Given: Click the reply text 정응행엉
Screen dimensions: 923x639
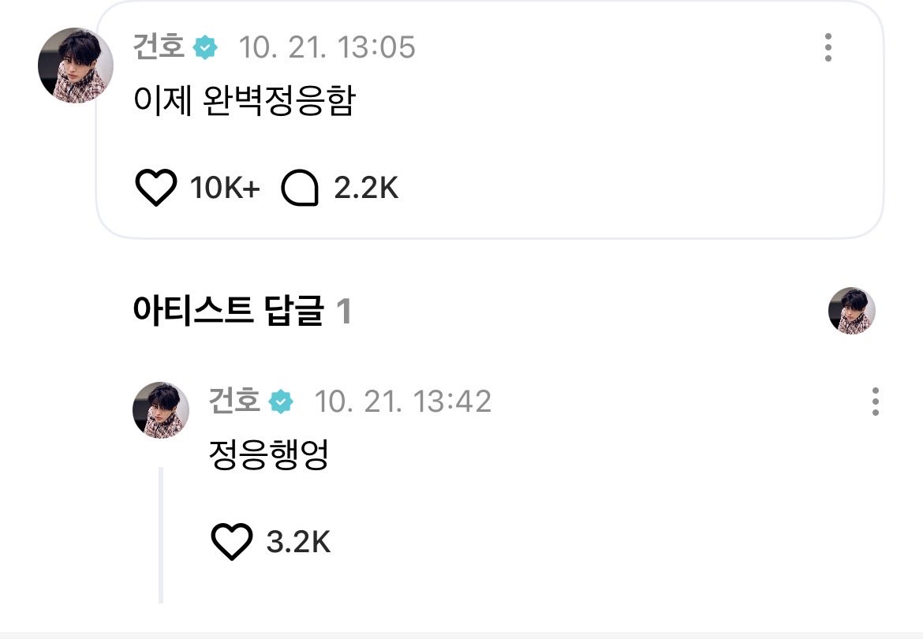Looking at the screenshot, I should click(269, 455).
